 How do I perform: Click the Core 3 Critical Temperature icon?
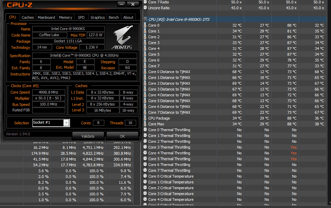[145, 194]
